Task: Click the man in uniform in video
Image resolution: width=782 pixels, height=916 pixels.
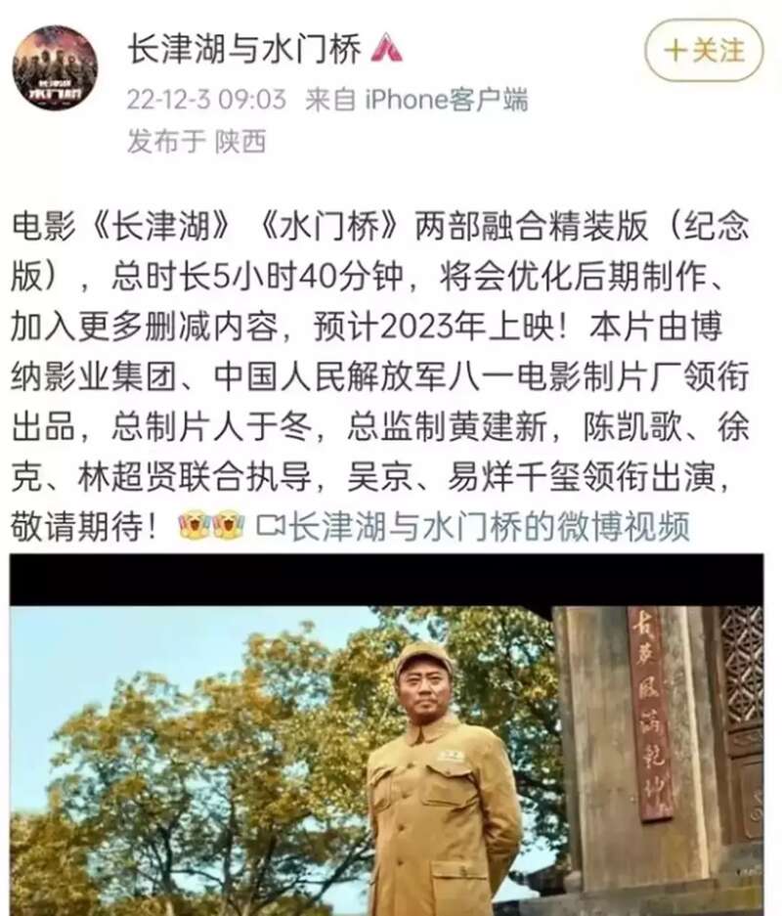Action: pyautogui.click(x=443, y=783)
